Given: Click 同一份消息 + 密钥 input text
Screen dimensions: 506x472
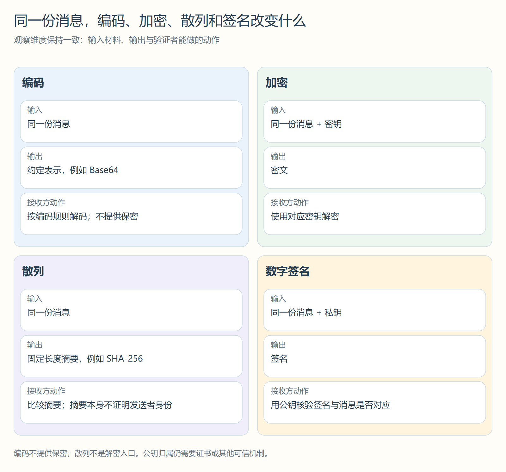Looking at the screenshot, I should 306,124.
